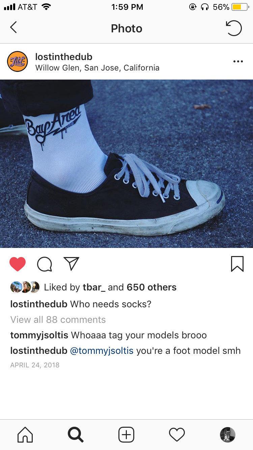
Task: Open the Search tab
Action: coord(76,434)
